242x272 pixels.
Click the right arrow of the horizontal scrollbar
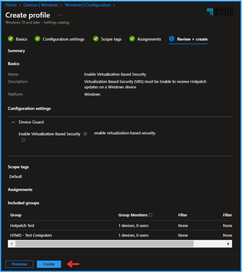coord(228,244)
